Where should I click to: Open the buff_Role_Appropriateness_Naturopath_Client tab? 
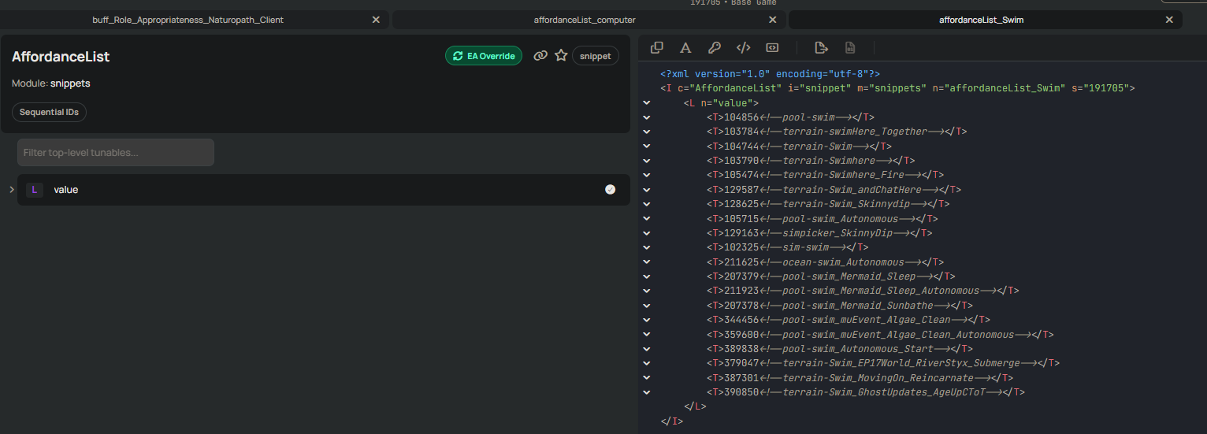188,20
